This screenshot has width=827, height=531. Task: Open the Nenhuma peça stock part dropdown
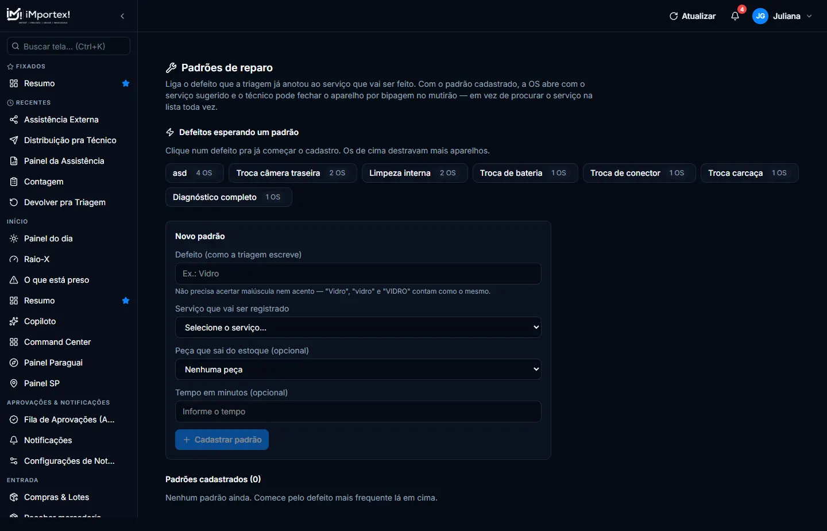tap(358, 370)
